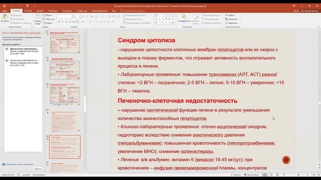Select slide 25 thumbnail

65,121
